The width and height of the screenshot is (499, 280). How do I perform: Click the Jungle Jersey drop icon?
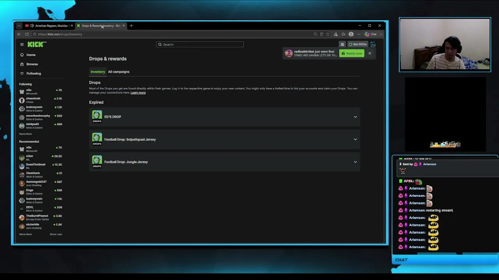(97, 162)
